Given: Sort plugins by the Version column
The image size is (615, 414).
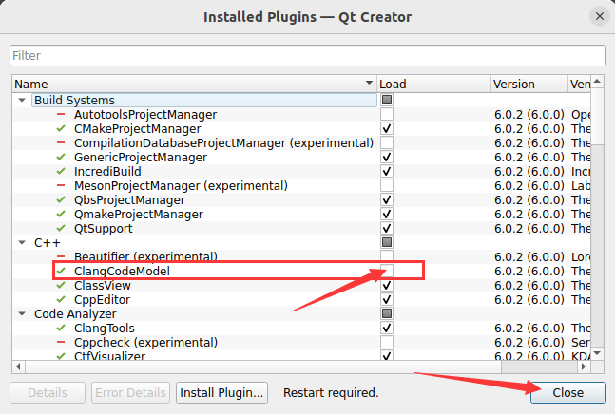Looking at the screenshot, I should (x=529, y=84).
